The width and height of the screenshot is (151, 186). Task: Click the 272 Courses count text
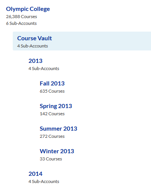click(52, 136)
